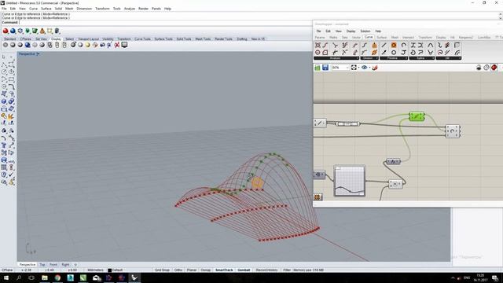This screenshot has height=283, width=503.
Task: Open Perspective viewport title dropdown arrow
Action: coord(39,54)
